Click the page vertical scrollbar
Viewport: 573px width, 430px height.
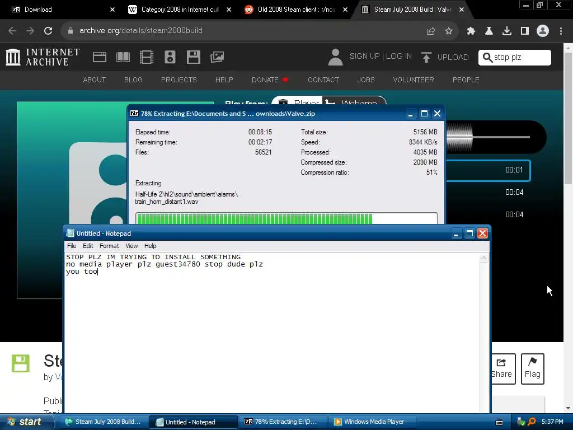coord(569,119)
